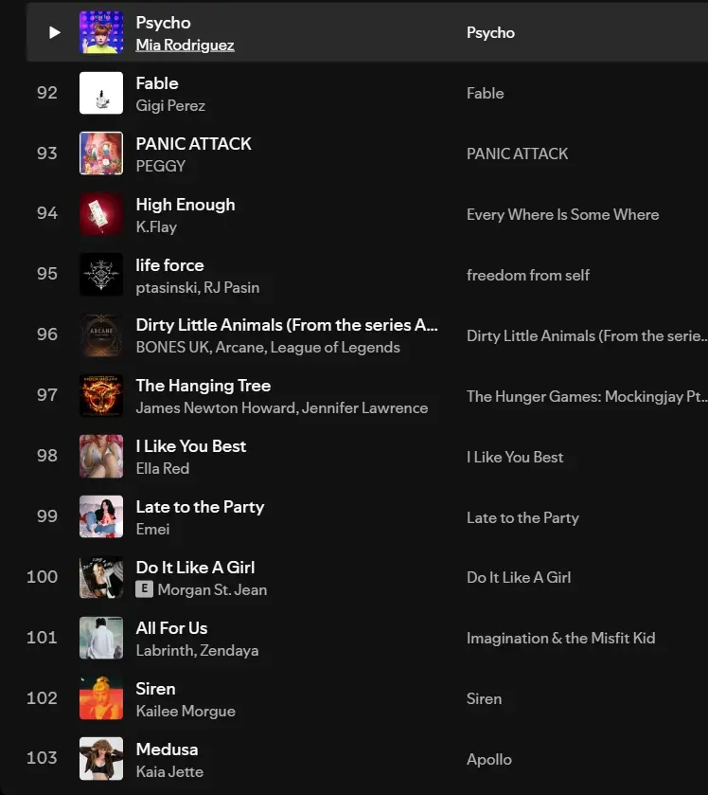Screen dimensions: 708x795
Task: Go to K.Flay artist page
Action: (x=156, y=226)
